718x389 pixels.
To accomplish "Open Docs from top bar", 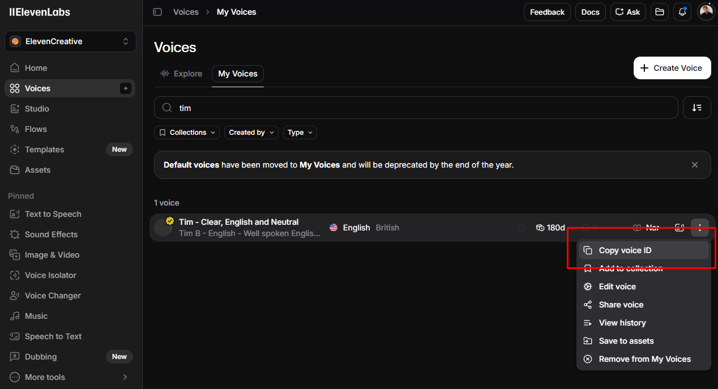I will coord(590,12).
